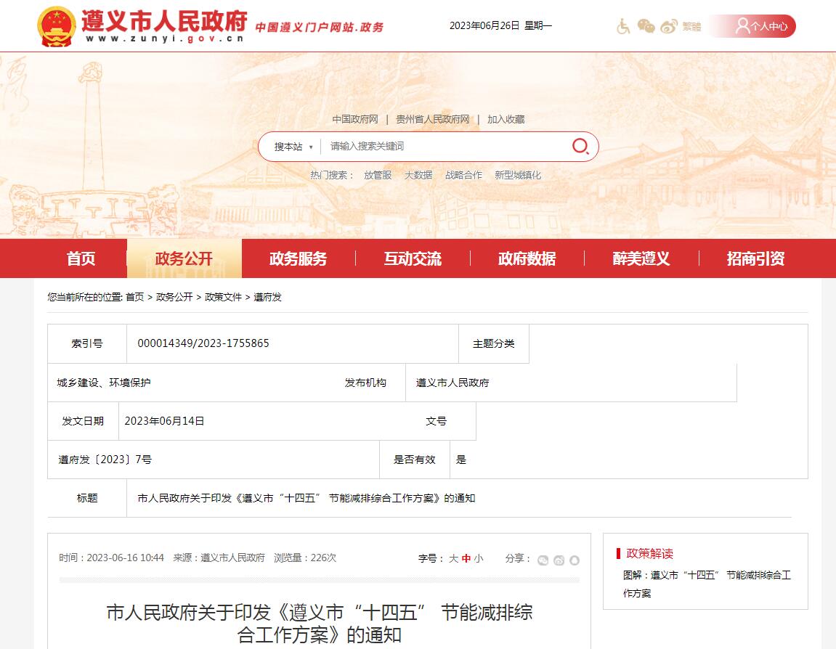
Task: Select the small font size 小
Action: coord(480,559)
